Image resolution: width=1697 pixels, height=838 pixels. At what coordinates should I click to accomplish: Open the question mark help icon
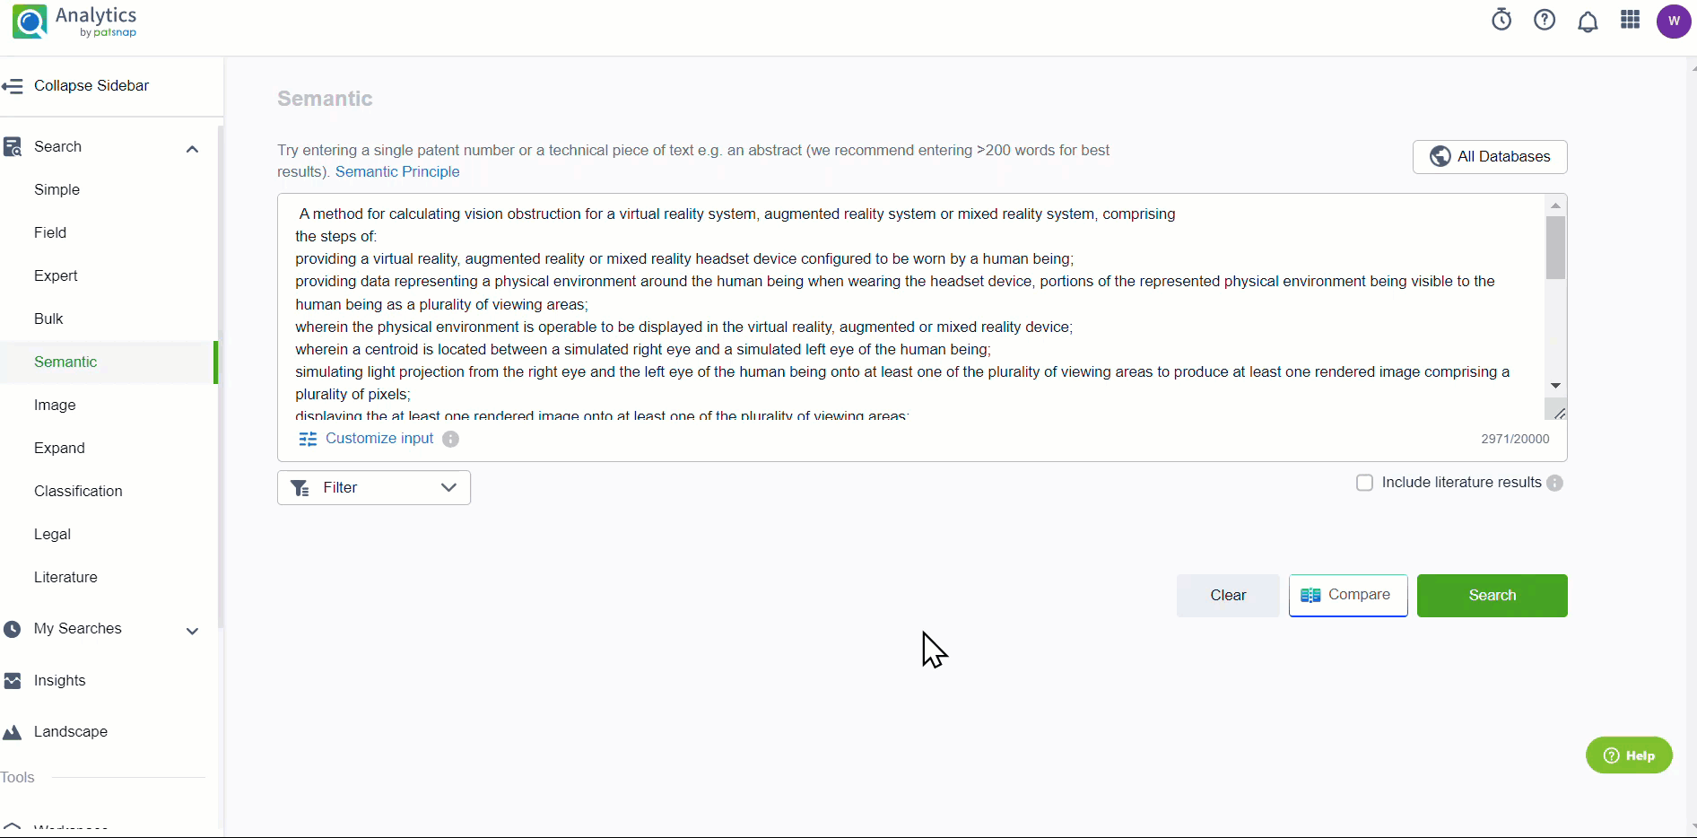tap(1545, 20)
